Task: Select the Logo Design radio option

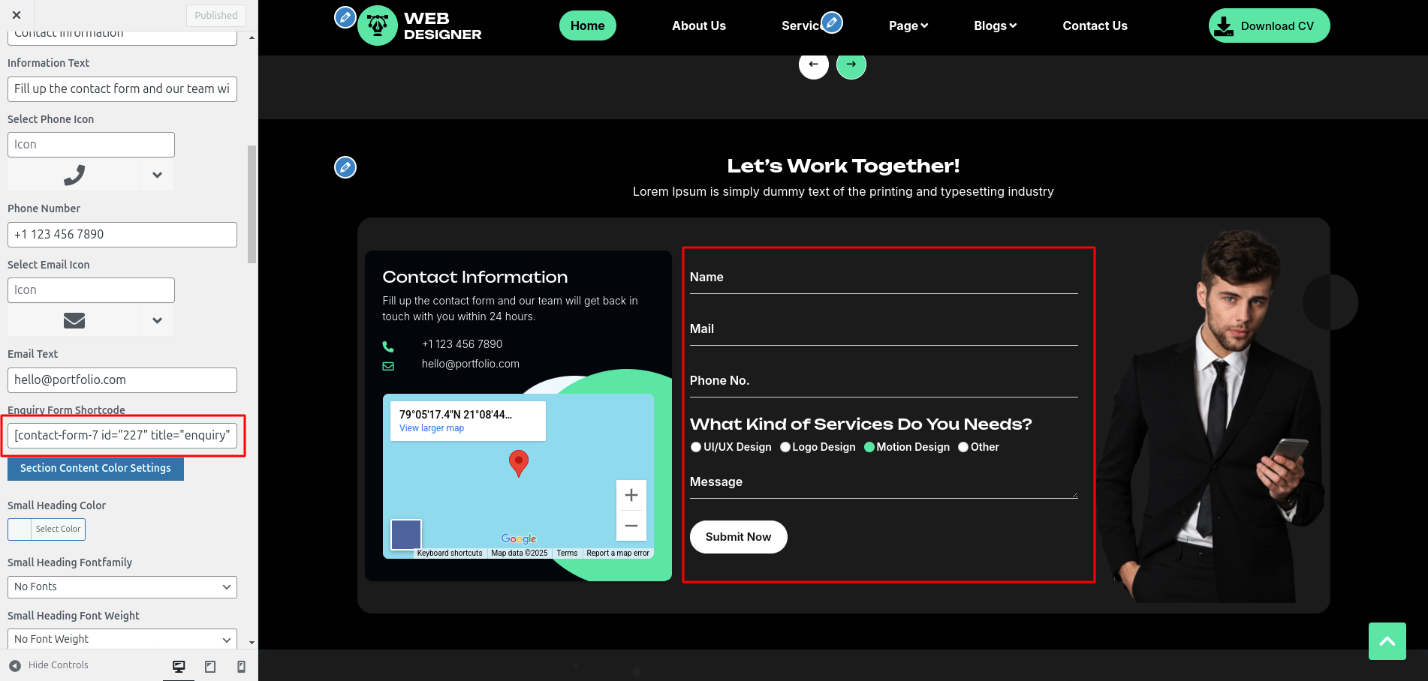Action: pyautogui.click(x=785, y=447)
